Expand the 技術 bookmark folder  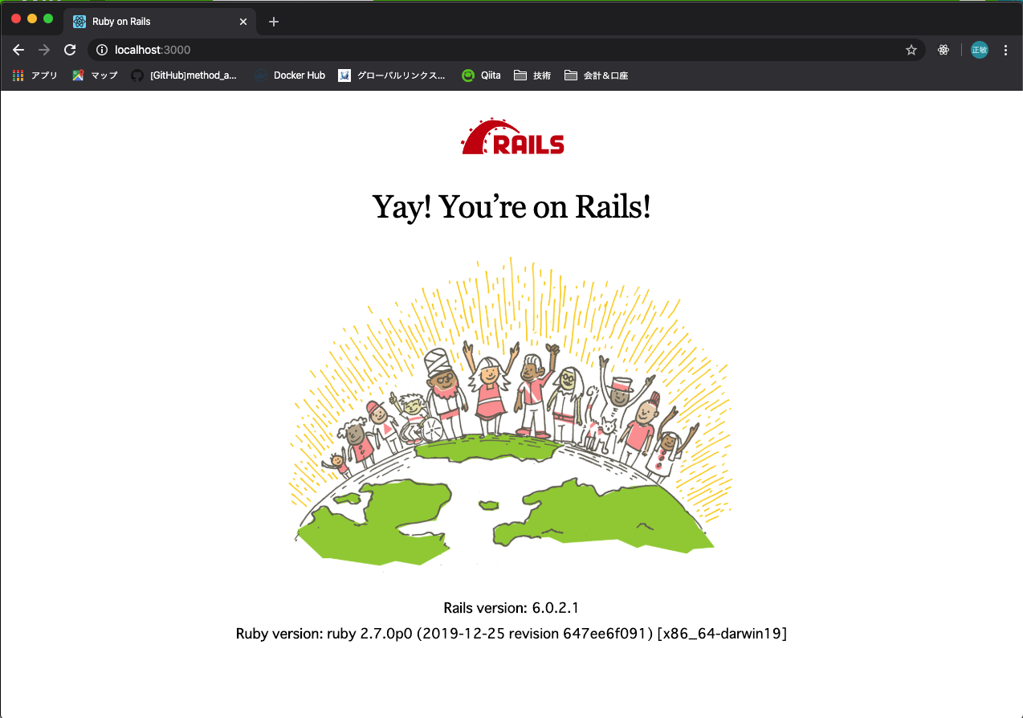[532, 75]
